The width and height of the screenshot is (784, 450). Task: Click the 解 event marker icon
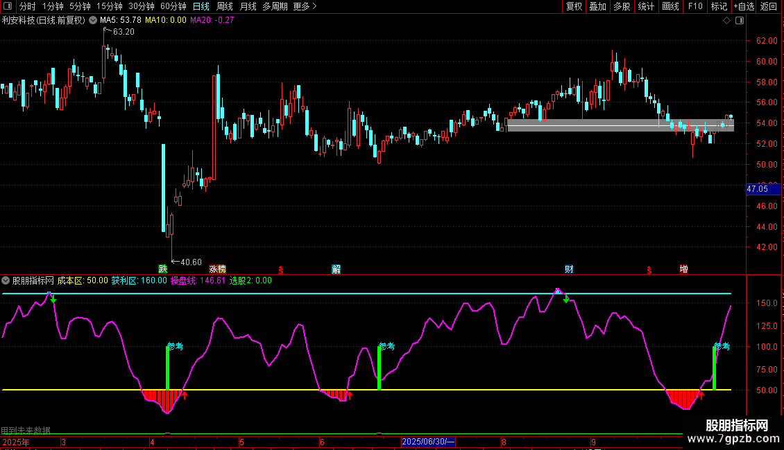tap(336, 269)
